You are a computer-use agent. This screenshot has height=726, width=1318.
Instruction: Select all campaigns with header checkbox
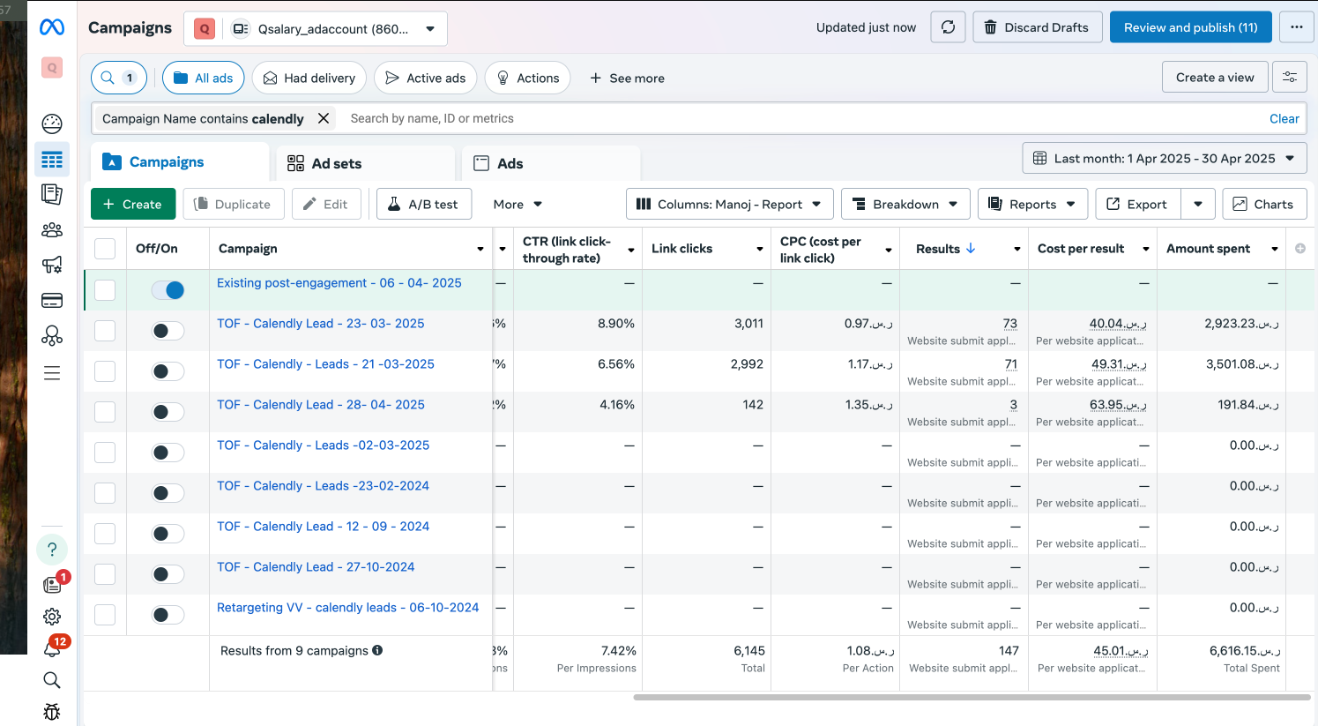click(x=105, y=249)
